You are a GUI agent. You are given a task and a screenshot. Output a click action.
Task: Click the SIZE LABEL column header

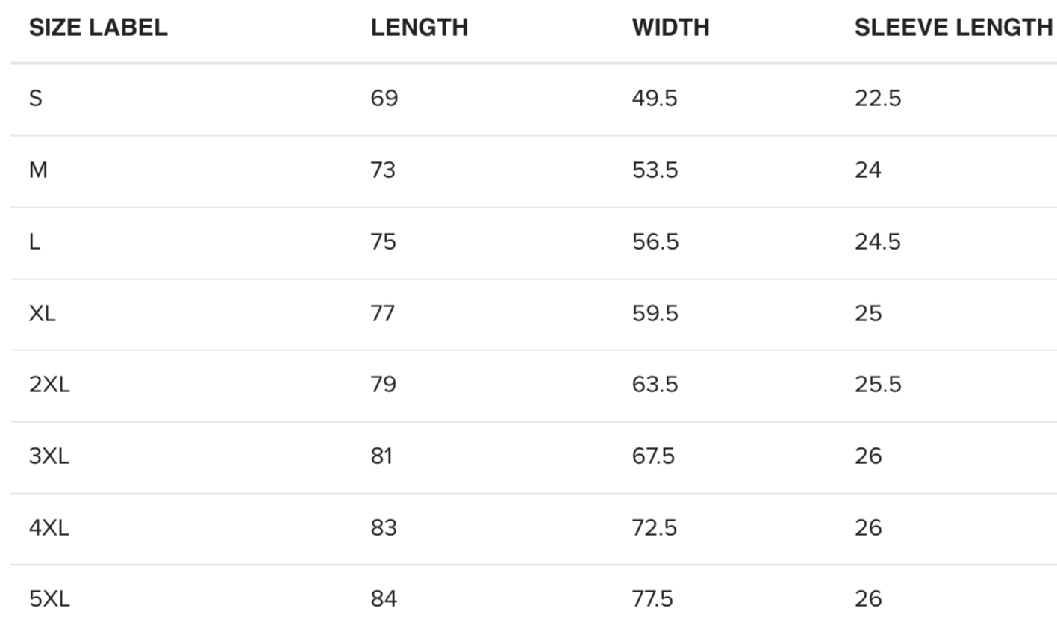tap(98, 28)
